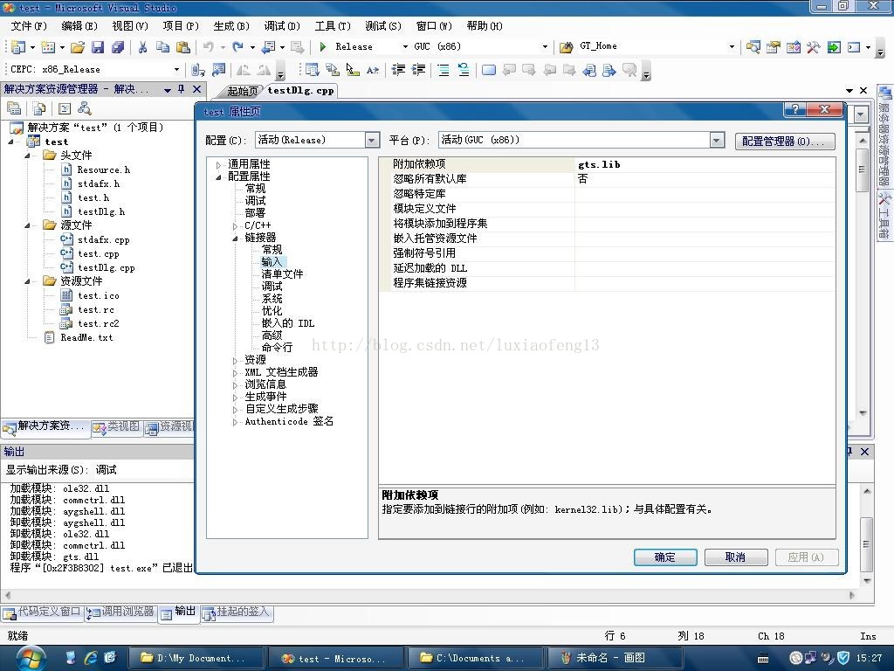Click the Decrease Indent icon
894x671 pixels.
click(398, 70)
